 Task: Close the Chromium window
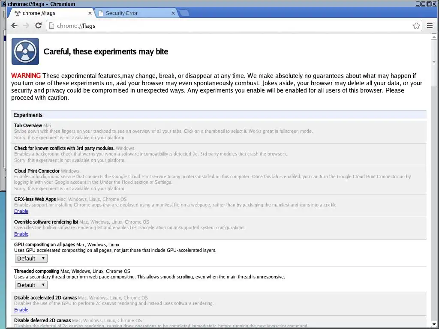point(434,4)
